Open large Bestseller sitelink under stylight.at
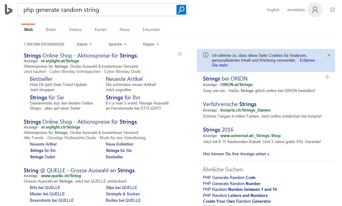The height and width of the screenshot is (206, 342). [x=41, y=79]
